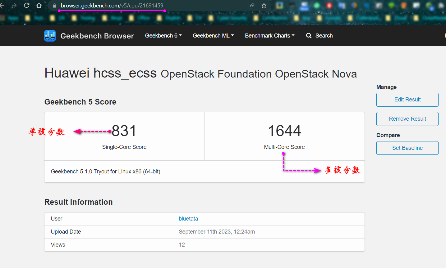Click the Compare sidebar heading
Image resolution: width=446 pixels, height=268 pixels.
coord(388,135)
